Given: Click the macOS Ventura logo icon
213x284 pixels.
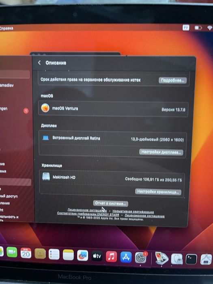Looking at the screenshot, I should [45, 108].
